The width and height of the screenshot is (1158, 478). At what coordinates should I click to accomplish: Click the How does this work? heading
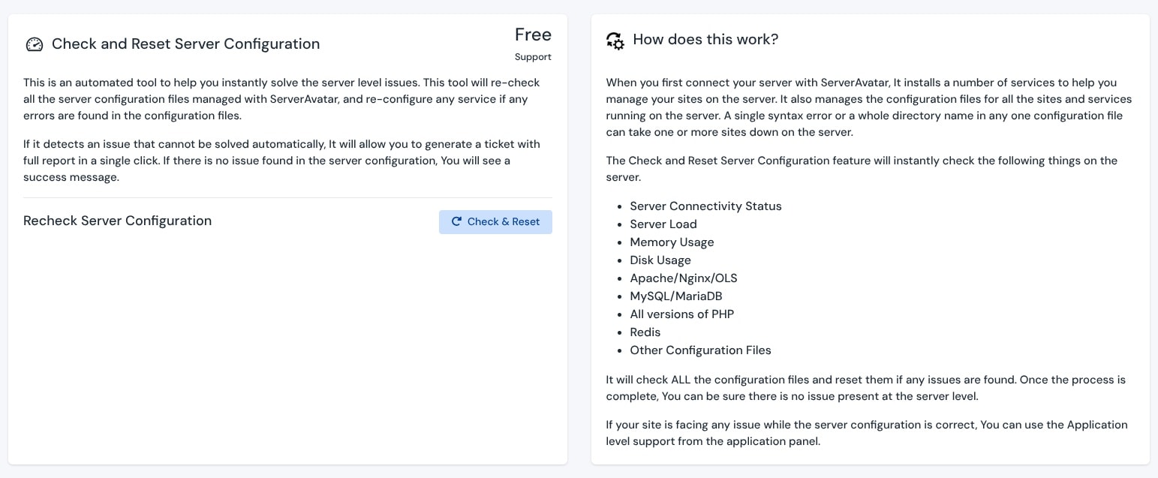(705, 40)
